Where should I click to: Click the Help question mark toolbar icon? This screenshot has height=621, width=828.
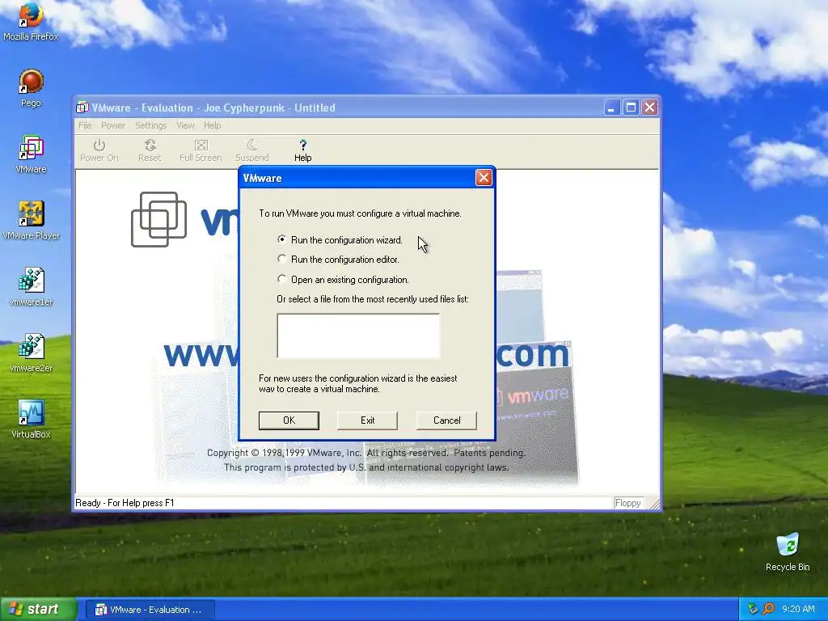[302, 150]
